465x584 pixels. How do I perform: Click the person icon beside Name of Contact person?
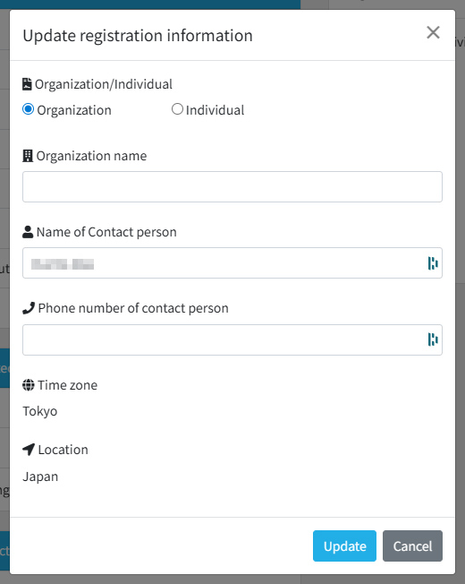(28, 232)
